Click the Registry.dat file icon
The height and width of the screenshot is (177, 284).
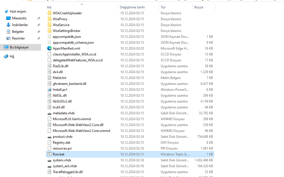[x=49, y=143]
